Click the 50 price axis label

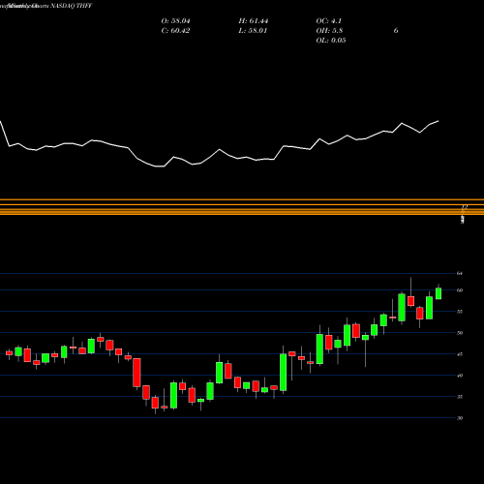460,333
